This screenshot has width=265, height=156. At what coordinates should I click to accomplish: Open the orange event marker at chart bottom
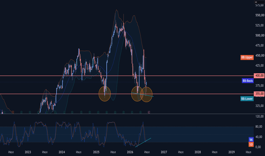coord(13,112)
